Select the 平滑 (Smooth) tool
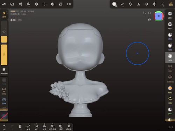This screenshot has width=175, height=131. click(x=170, y=58)
